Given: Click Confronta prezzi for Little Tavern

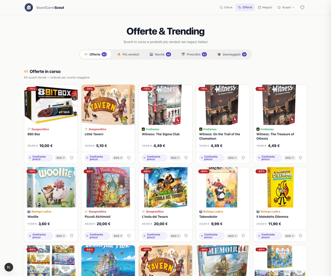Looking at the screenshot, I should click(97, 158).
